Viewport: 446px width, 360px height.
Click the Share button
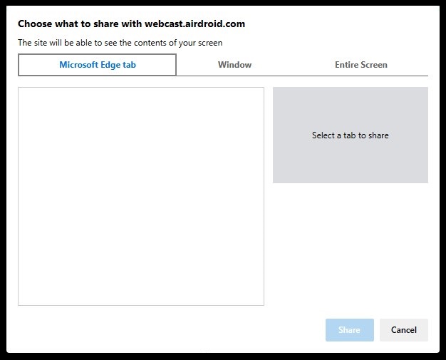(x=350, y=330)
